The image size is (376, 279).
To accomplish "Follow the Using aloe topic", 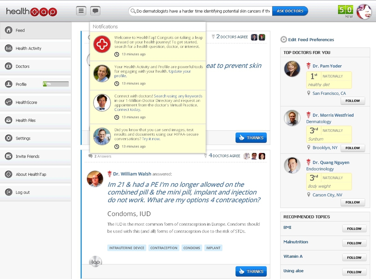I will coord(354,272).
